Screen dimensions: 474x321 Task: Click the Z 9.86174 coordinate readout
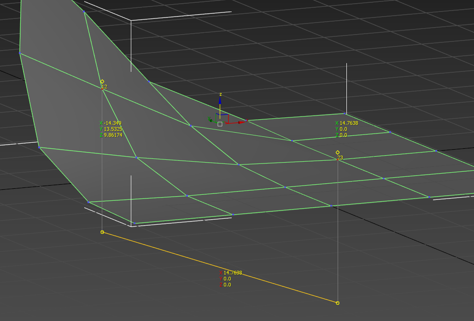111,135
